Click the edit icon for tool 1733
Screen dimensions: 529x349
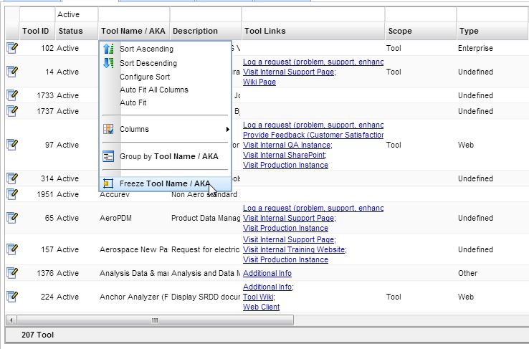point(11,95)
